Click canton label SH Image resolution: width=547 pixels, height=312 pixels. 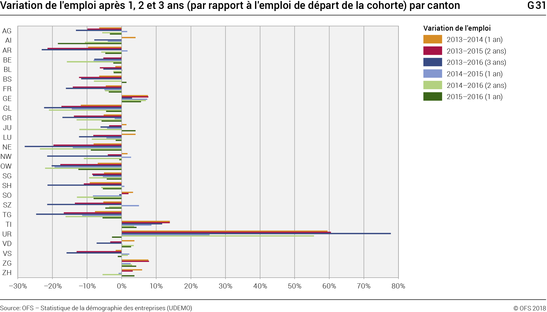pyautogui.click(x=7, y=186)
